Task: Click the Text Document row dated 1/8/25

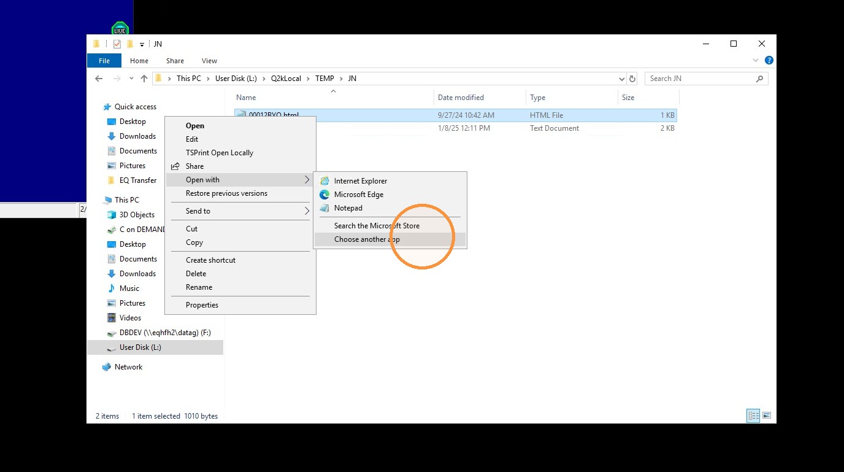Action: click(x=456, y=128)
